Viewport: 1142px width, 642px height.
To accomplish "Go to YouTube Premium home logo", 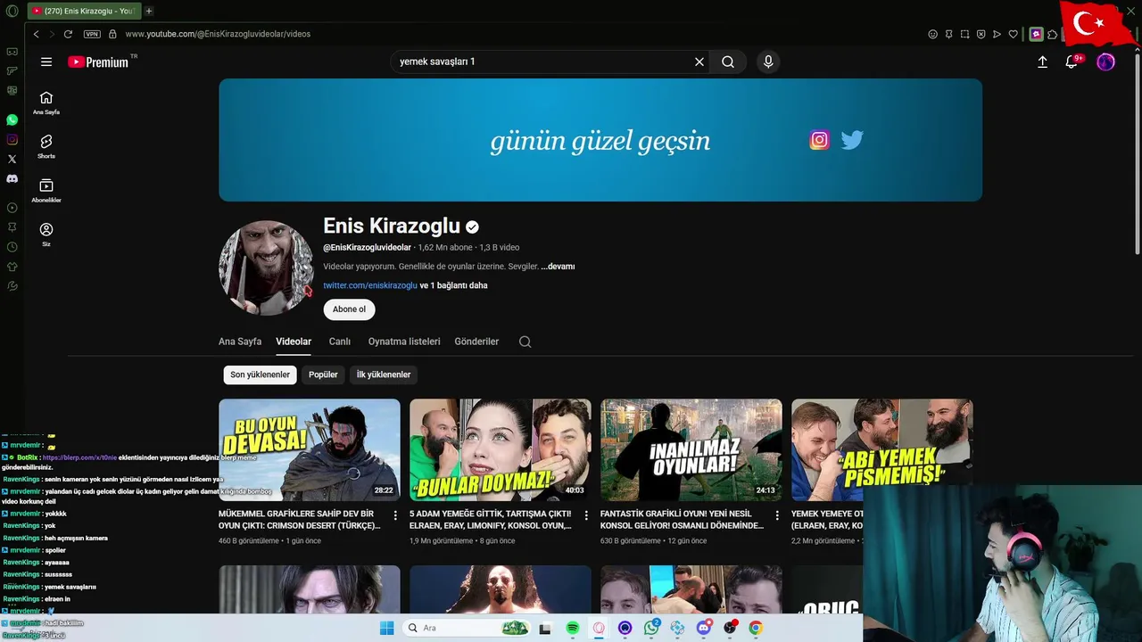I will (100, 62).
